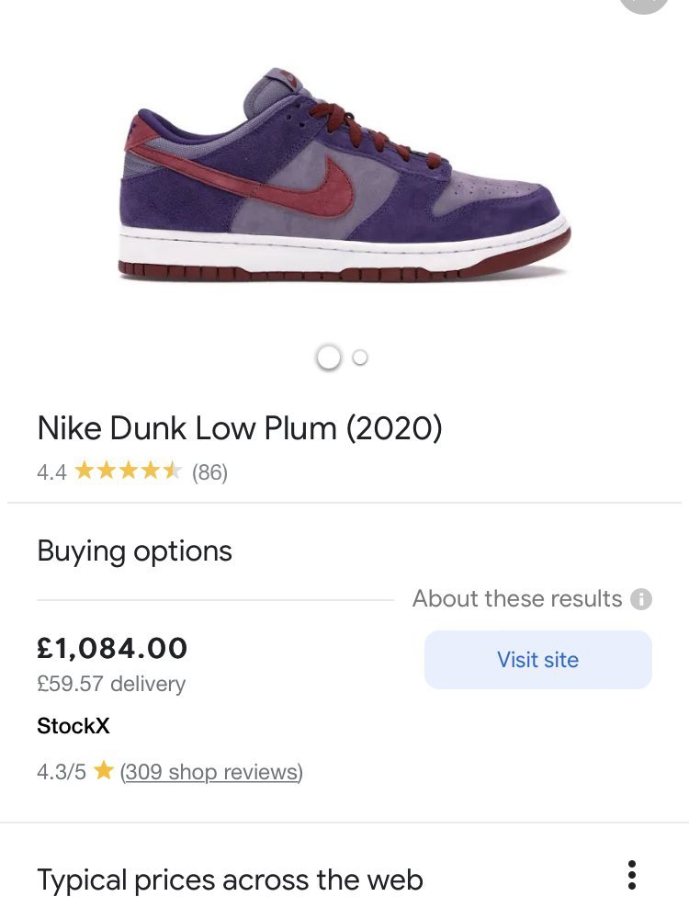The width and height of the screenshot is (689, 908).
Task: Click the Buying options heading
Action: [134, 551]
